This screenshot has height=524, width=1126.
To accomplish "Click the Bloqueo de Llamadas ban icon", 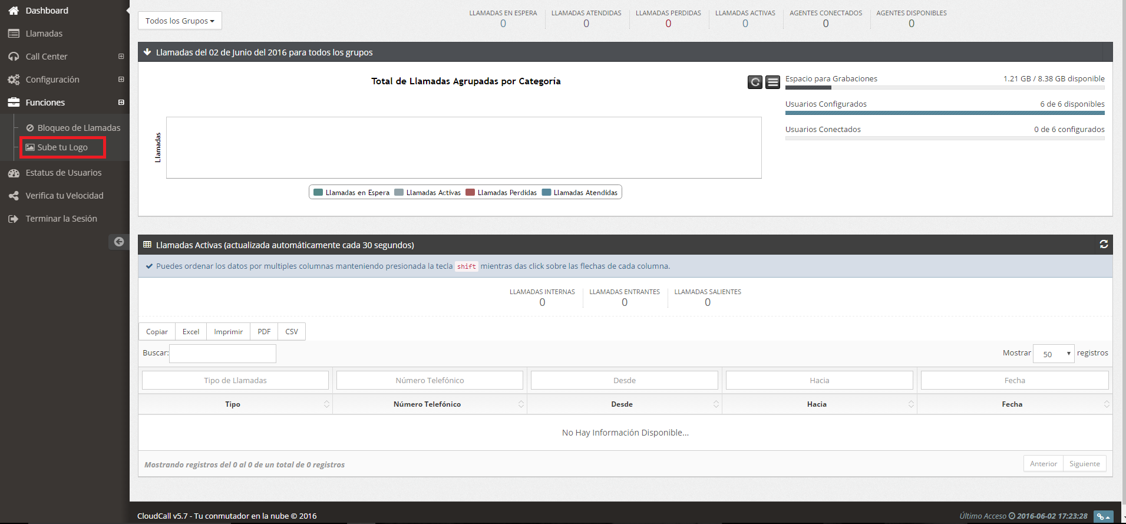I will (x=30, y=128).
